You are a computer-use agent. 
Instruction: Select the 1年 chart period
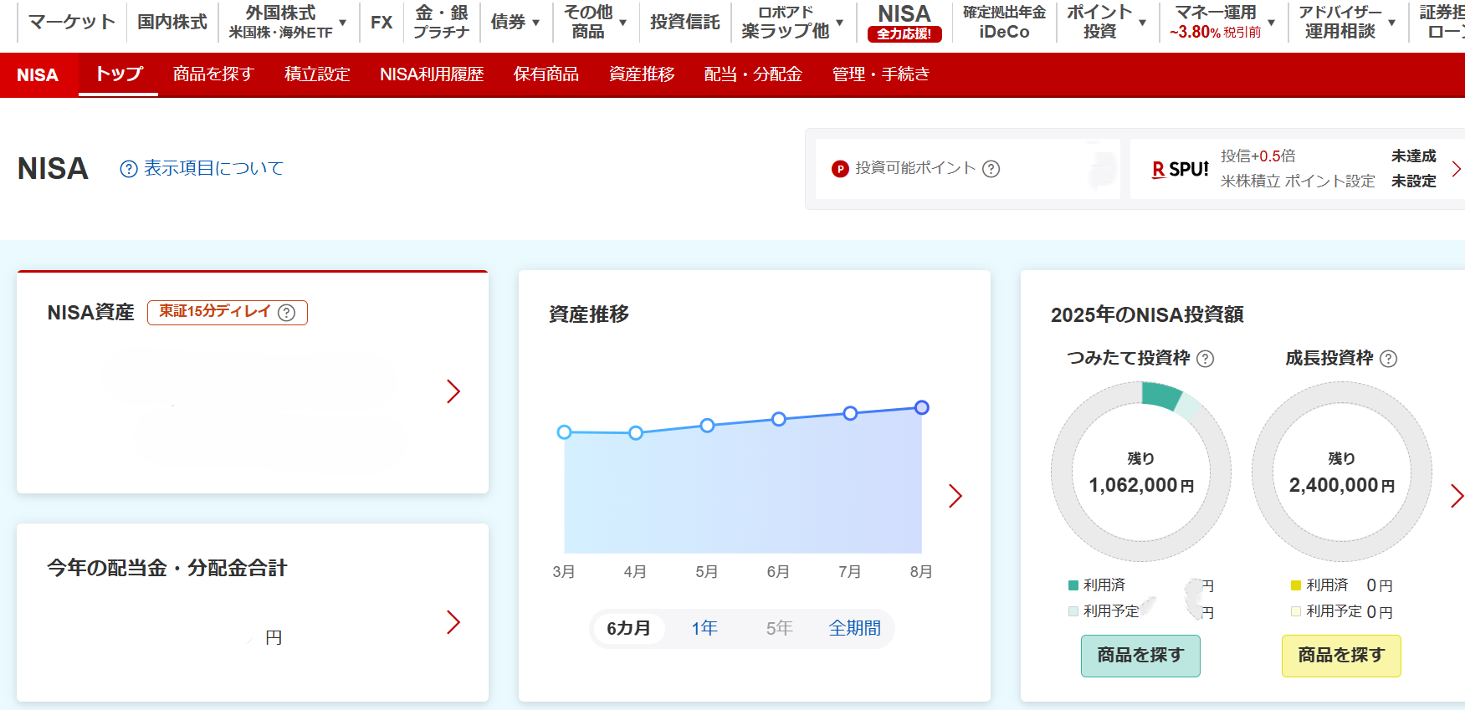(x=704, y=628)
